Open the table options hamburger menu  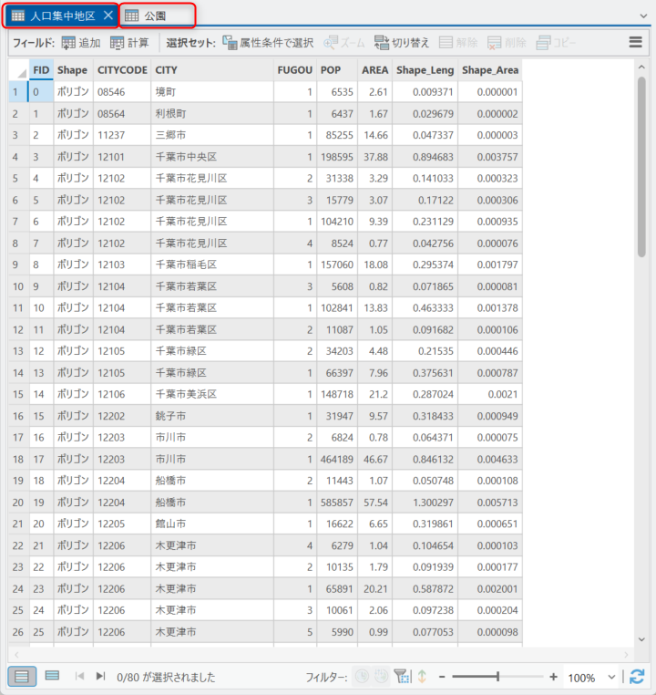(x=635, y=42)
